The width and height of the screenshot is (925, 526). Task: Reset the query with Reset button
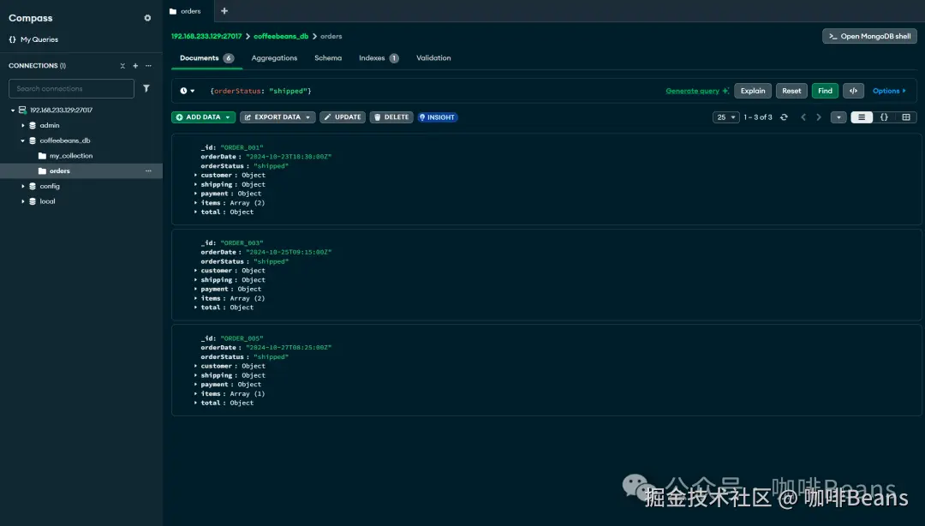(791, 91)
